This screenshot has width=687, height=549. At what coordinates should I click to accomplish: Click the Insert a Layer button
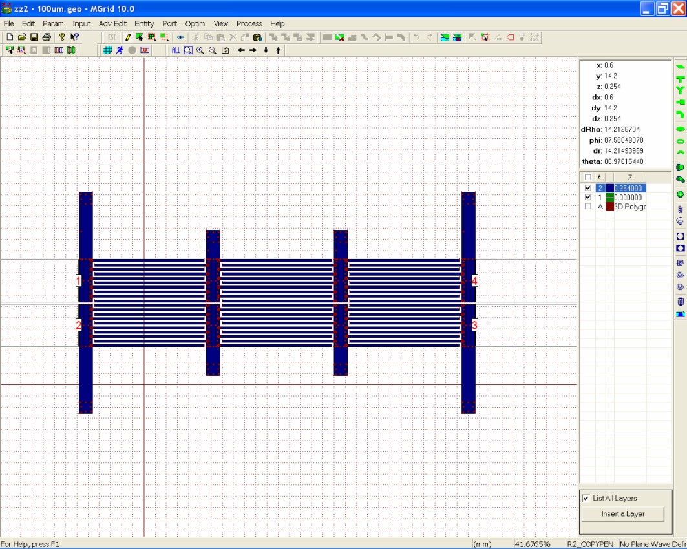[x=622, y=514]
